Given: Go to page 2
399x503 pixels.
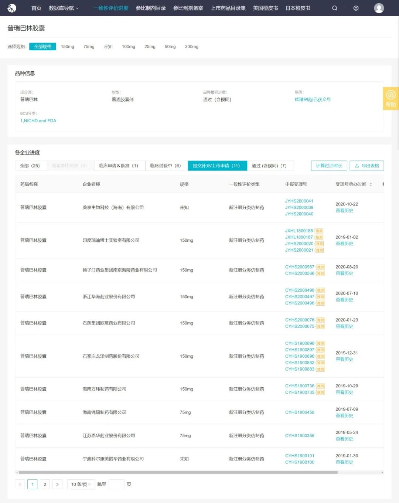Looking at the screenshot, I should [x=45, y=484].
